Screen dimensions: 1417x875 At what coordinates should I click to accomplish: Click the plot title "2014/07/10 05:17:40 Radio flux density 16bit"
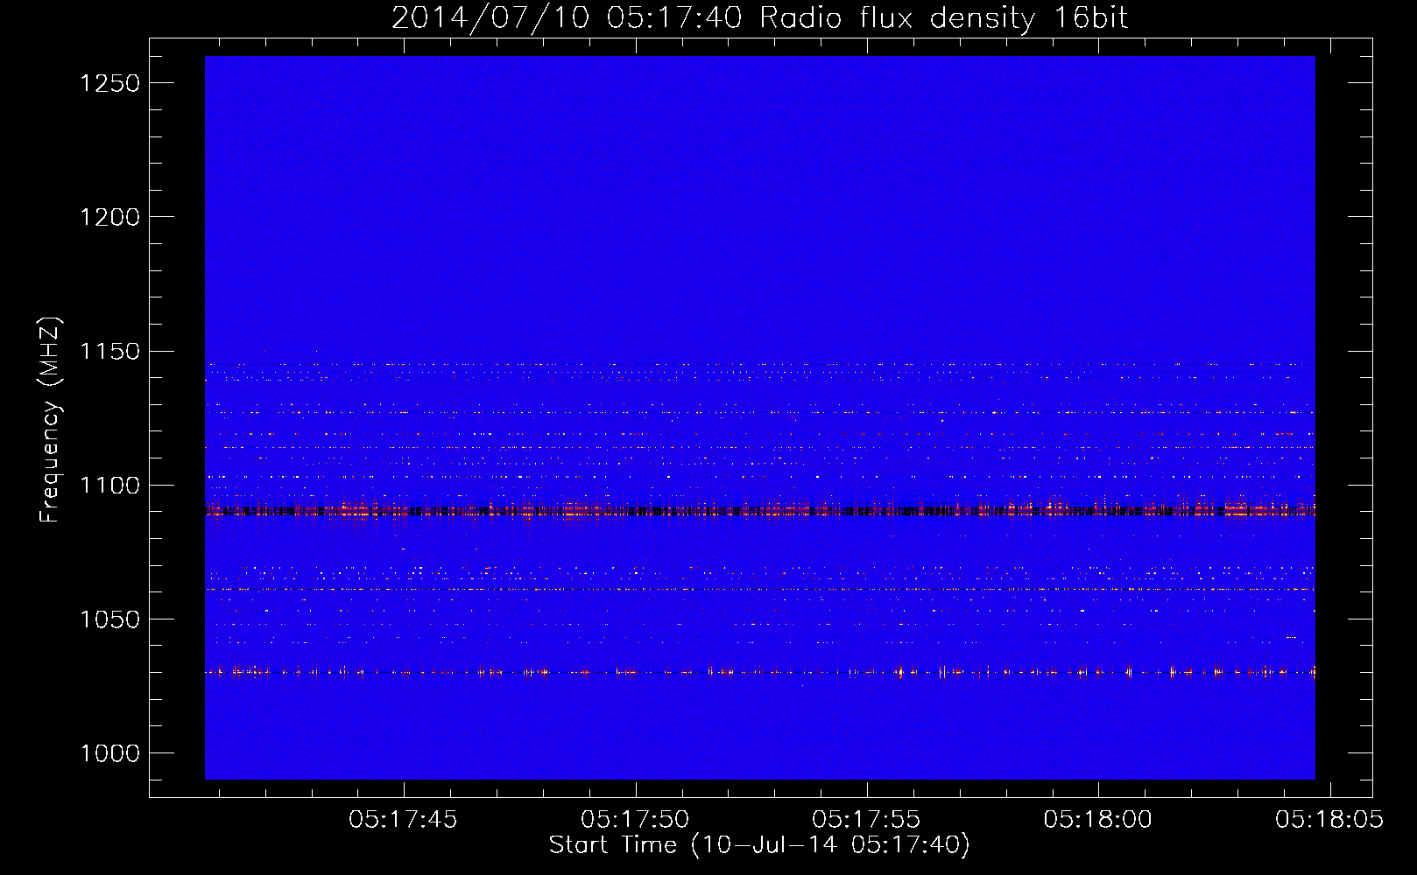tap(759, 17)
